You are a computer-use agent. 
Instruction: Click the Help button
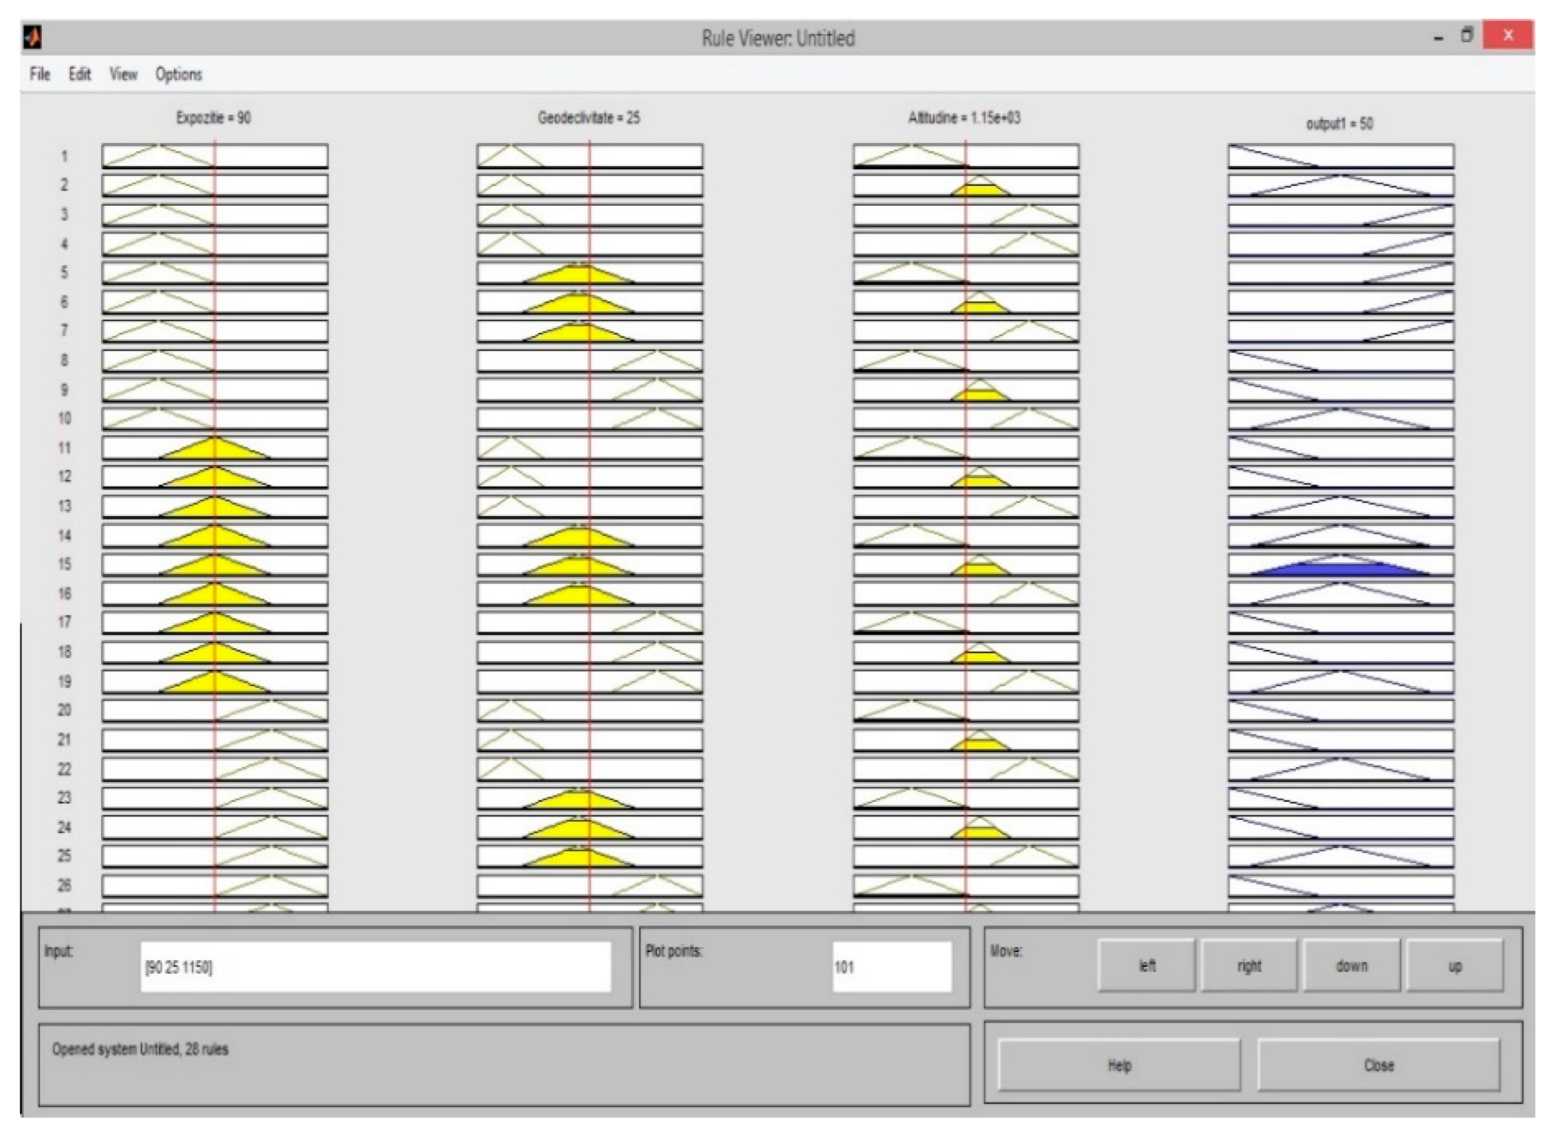[1119, 1066]
